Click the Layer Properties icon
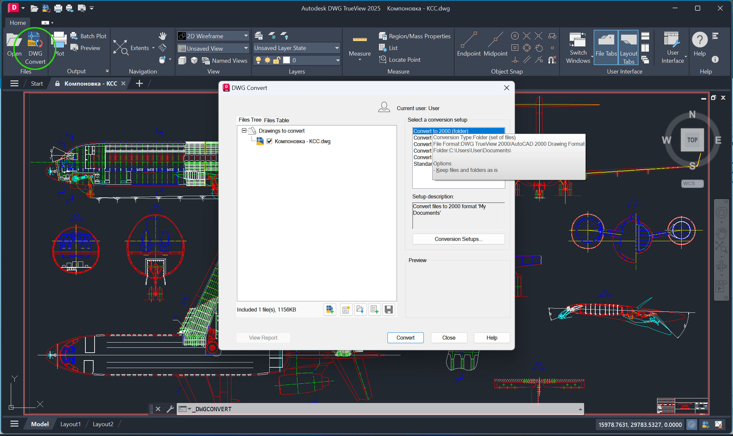This screenshot has height=436, width=733. pyautogui.click(x=259, y=36)
